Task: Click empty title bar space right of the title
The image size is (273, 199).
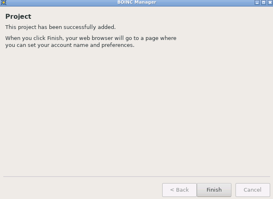Action: tap(205, 2)
